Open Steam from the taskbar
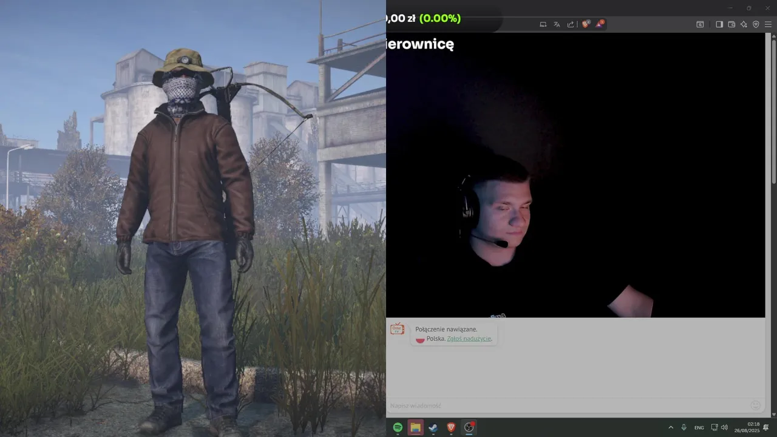 pyautogui.click(x=433, y=427)
